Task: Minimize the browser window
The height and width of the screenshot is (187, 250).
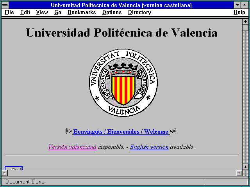Action: coord(237,5)
